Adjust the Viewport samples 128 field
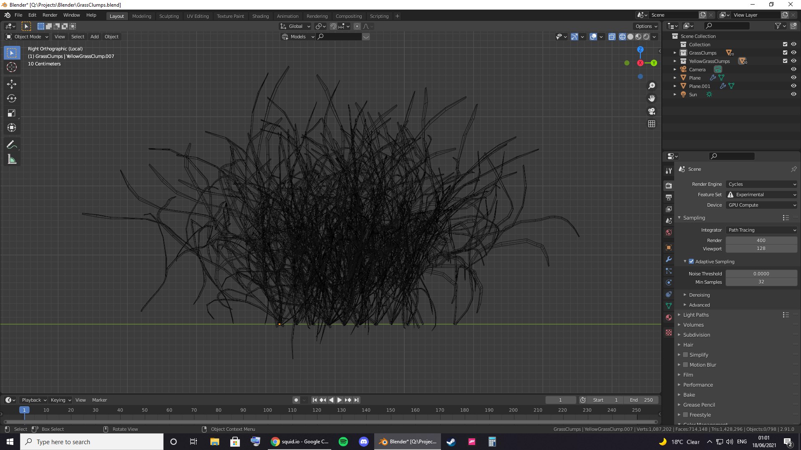 [761, 248]
